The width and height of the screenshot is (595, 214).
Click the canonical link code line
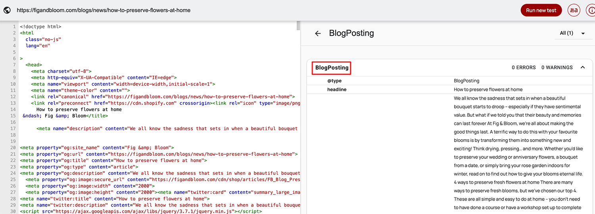point(163,97)
